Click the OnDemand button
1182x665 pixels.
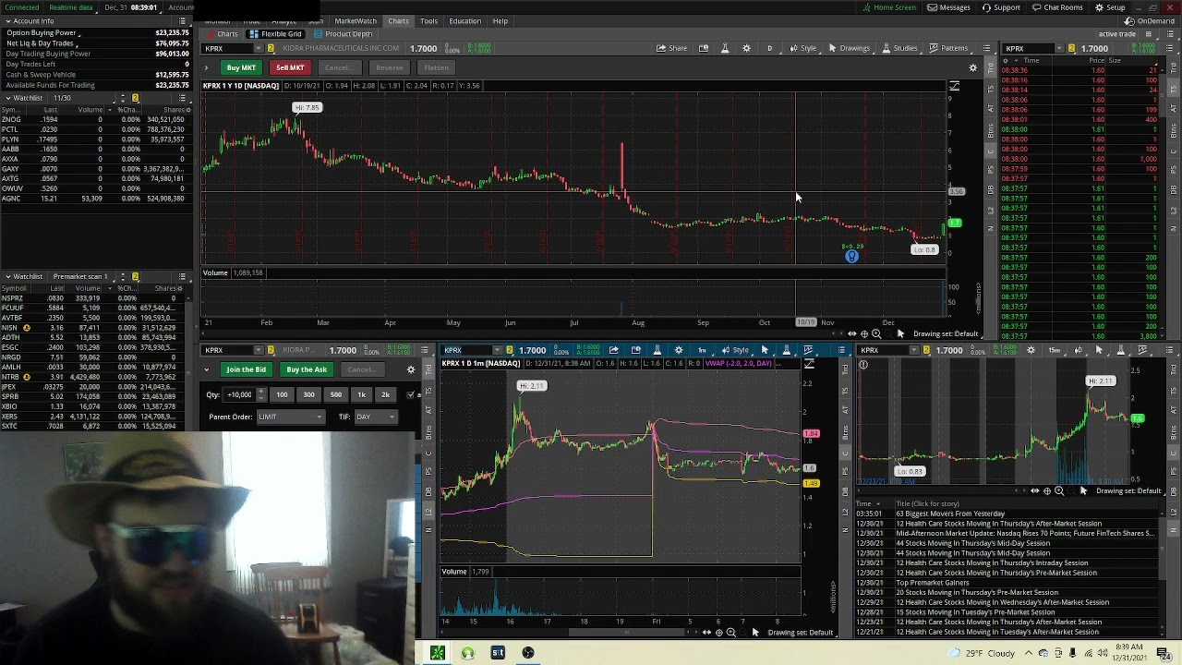click(x=1151, y=20)
